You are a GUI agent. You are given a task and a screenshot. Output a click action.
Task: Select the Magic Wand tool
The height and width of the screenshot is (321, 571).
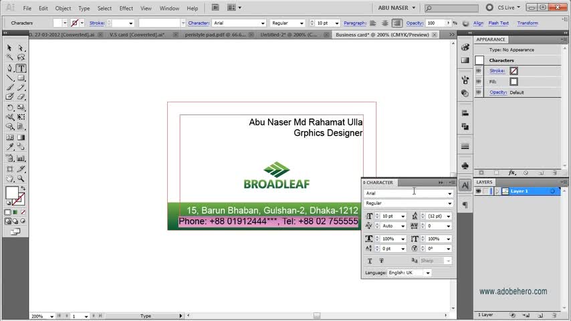tap(9, 58)
